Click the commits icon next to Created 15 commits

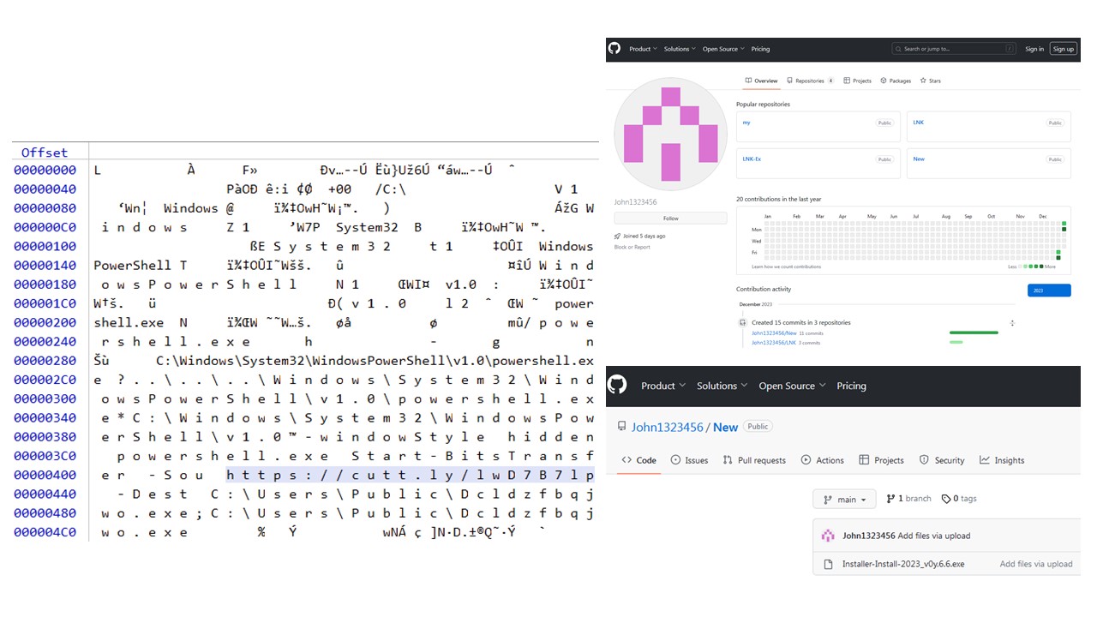point(742,322)
